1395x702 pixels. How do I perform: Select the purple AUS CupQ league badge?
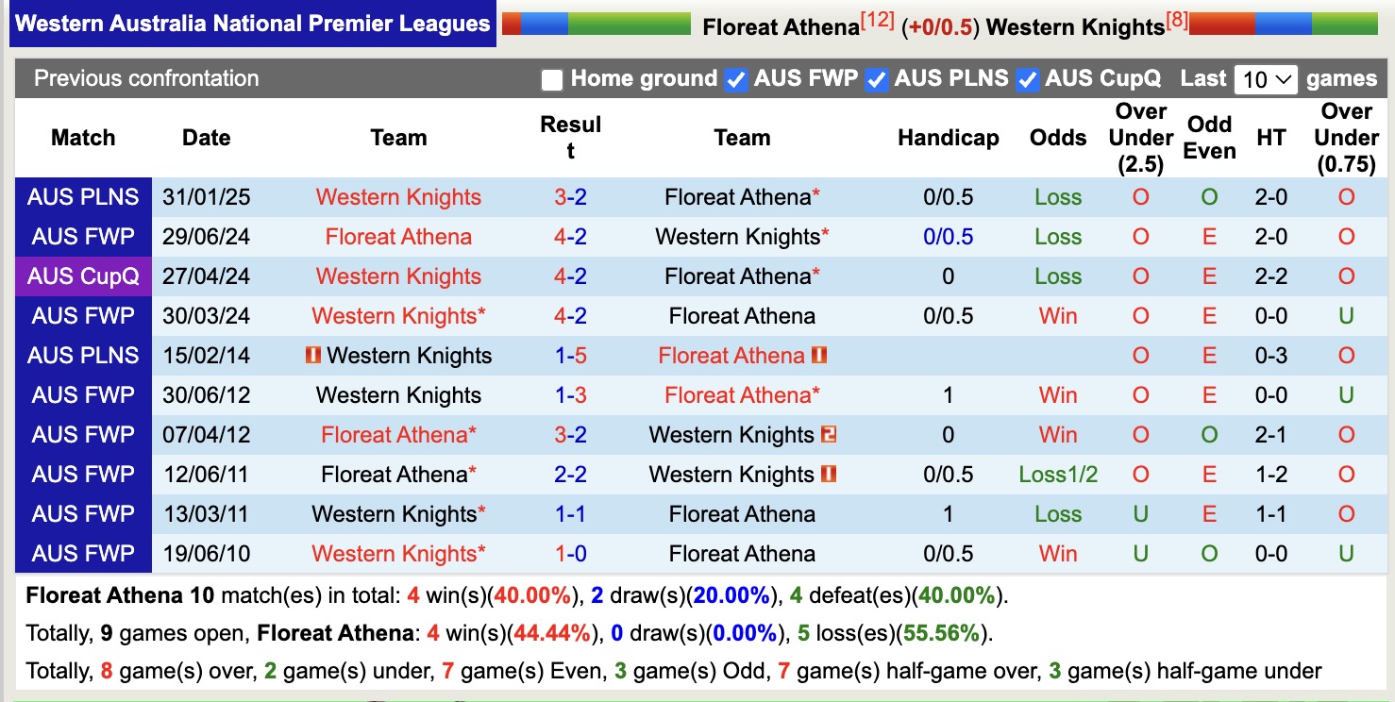click(83, 276)
